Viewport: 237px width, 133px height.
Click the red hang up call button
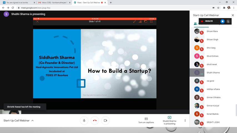click(95, 121)
